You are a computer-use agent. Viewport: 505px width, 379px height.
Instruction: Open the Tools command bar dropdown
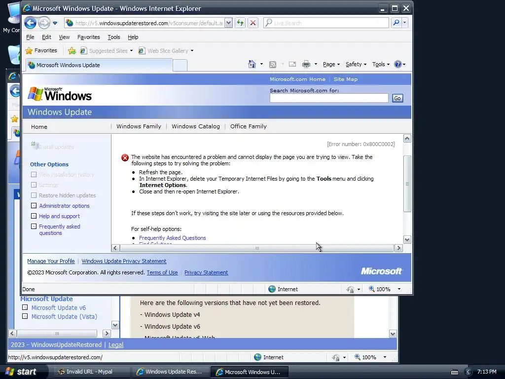pos(381,64)
